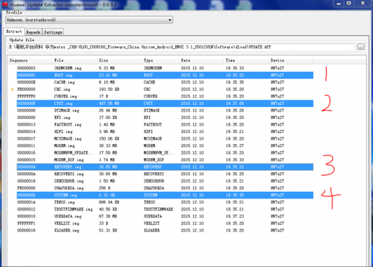Click sequence number 00000003
373x267 pixels.
pos(26,68)
